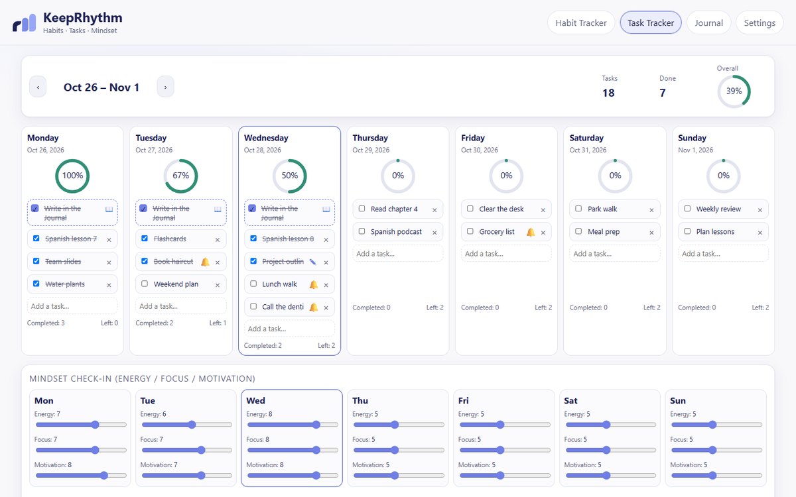The height and width of the screenshot is (497, 796).
Task: Remove the Spanish podcast task
Action: click(x=434, y=233)
